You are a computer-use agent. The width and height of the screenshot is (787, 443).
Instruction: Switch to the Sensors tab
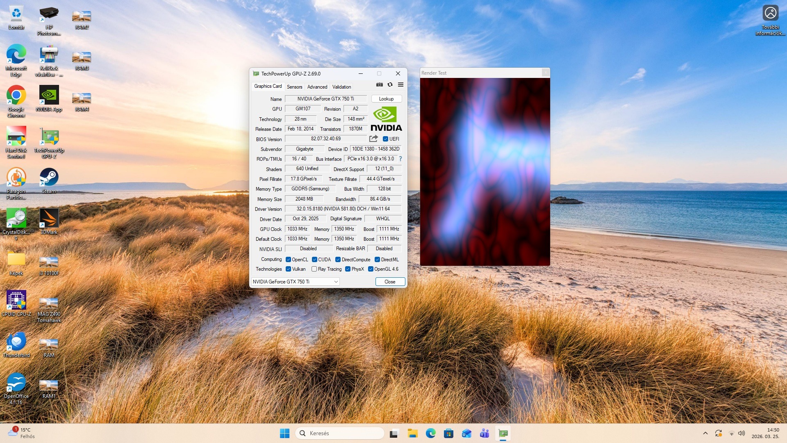click(x=294, y=87)
